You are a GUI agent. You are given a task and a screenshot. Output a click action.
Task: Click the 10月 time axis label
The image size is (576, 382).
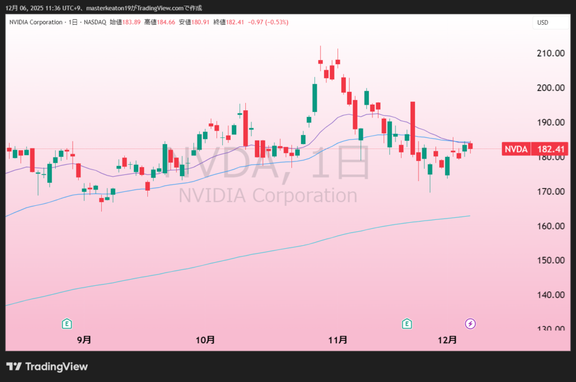tap(205, 340)
